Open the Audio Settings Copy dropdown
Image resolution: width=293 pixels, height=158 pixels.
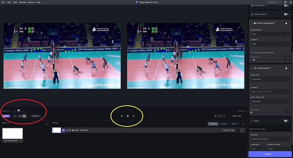[x=278, y=149]
